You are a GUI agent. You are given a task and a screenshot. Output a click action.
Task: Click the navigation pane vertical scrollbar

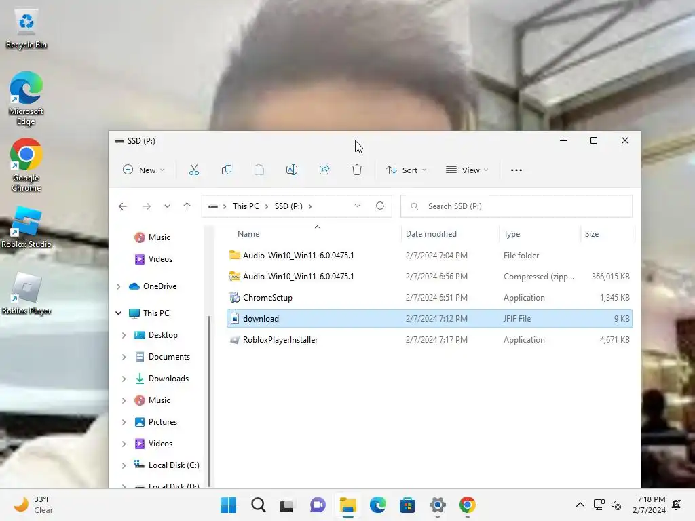209,401
